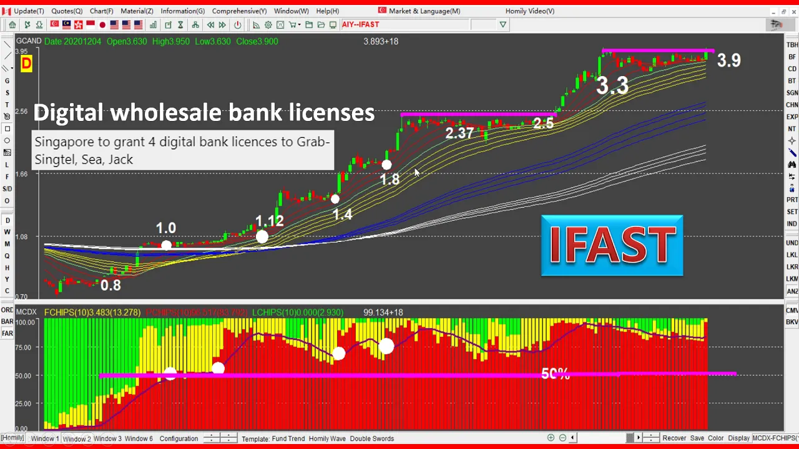Apply the Double Swords template
Screen dimensions: 799x449
[372, 438]
